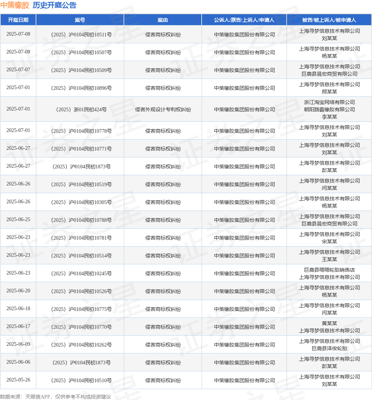Select the 侵害外观设计专利权纠纷 cause cell
Viewport: 372px width, 400px height.
[163, 109]
